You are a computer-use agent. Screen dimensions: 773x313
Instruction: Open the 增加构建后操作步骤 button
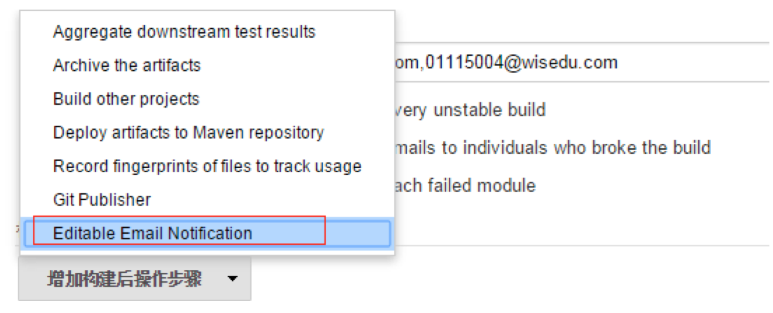(134, 279)
